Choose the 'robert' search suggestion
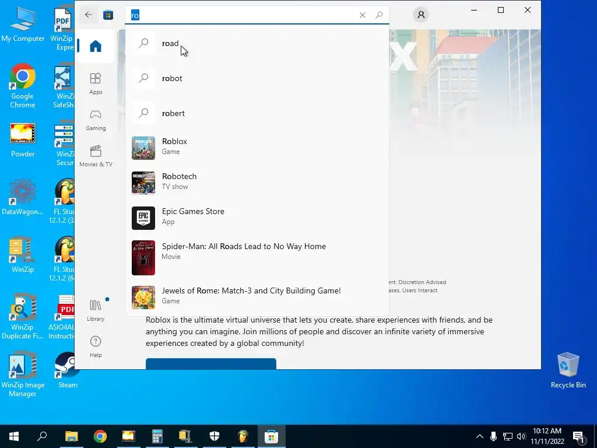This screenshot has width=597, height=448. tap(257, 114)
